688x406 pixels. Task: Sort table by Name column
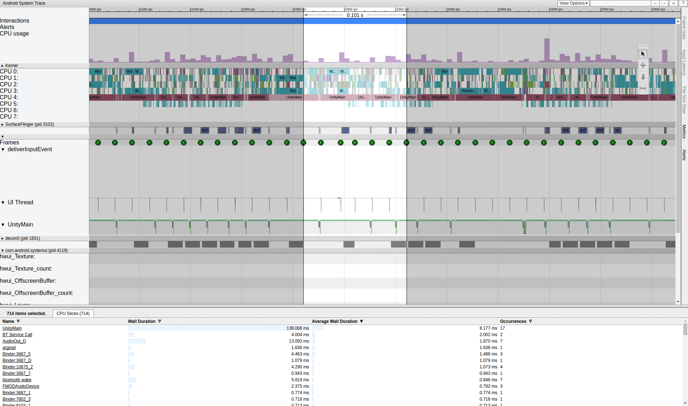tap(11, 321)
